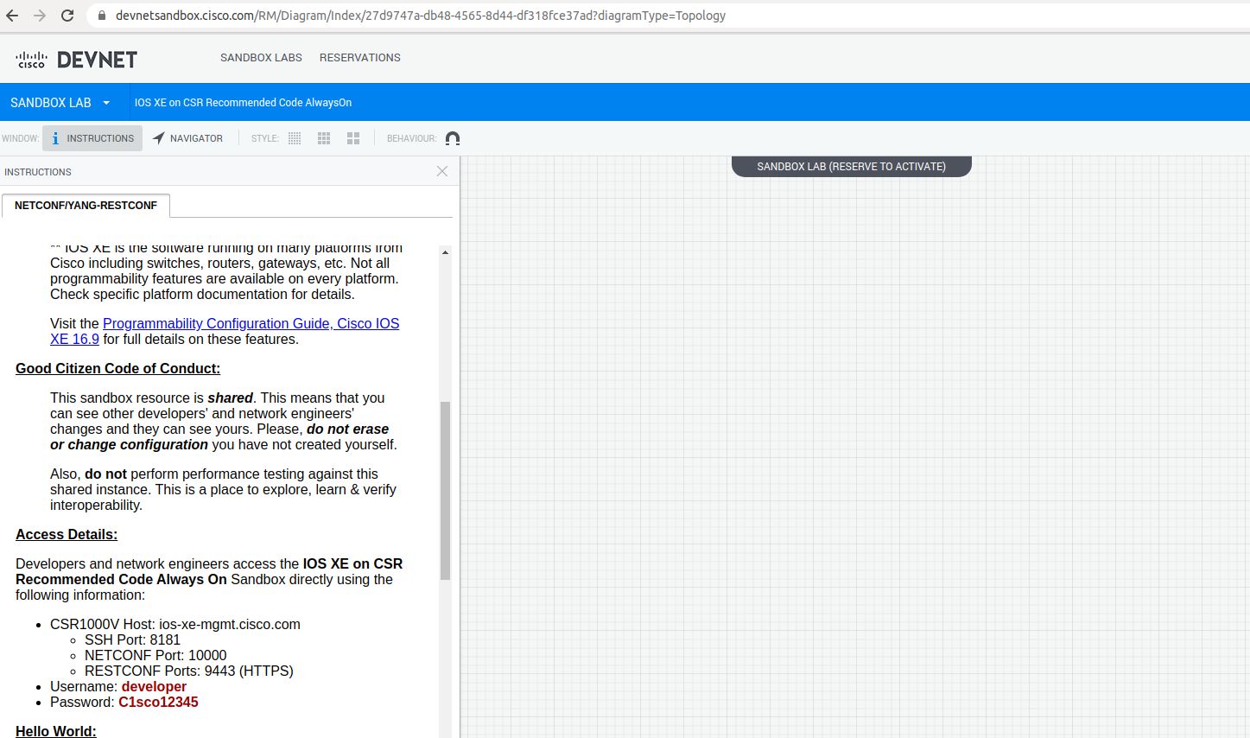
Task: Click the browser address bar URL
Action: pyautogui.click(x=420, y=16)
